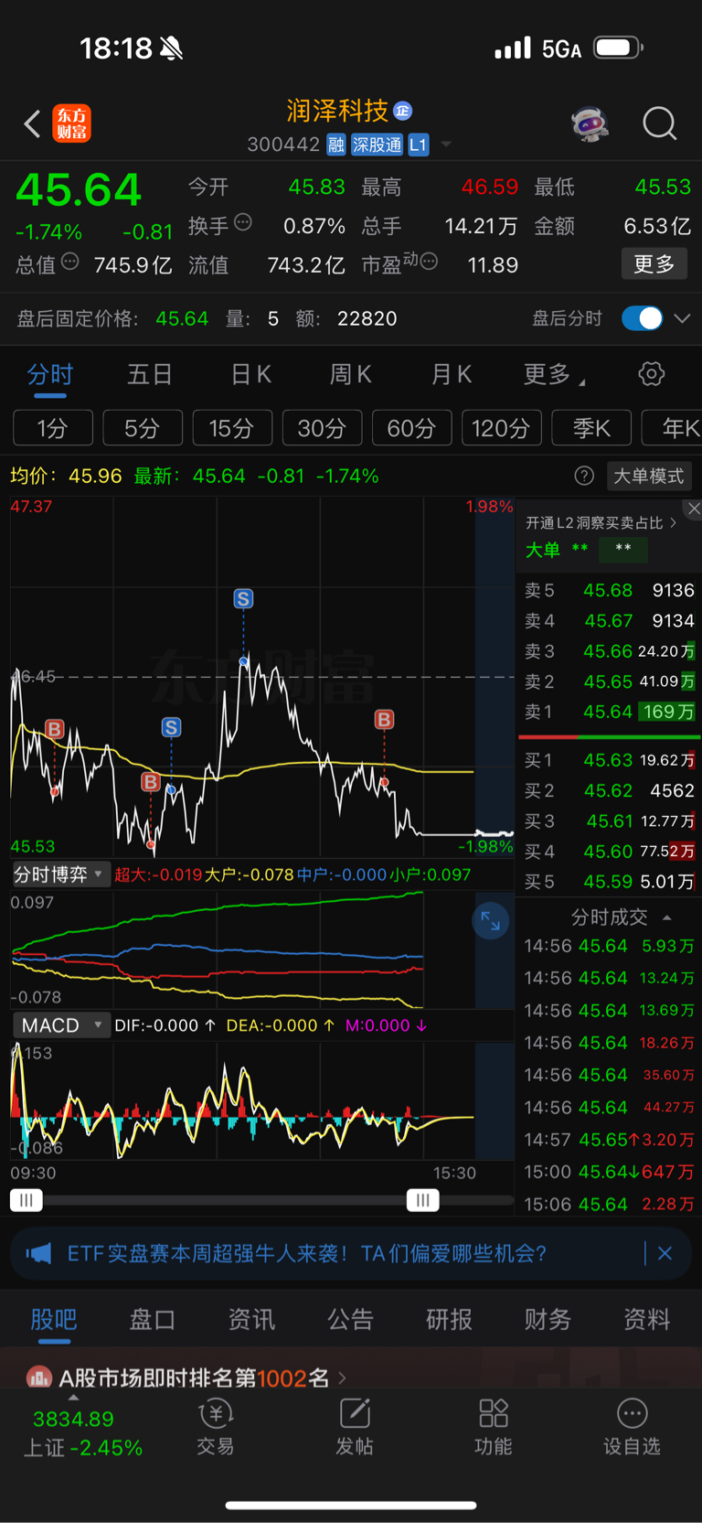The image size is (702, 1523).
Task: Switch to the 财务 tab
Action: pyautogui.click(x=548, y=1319)
